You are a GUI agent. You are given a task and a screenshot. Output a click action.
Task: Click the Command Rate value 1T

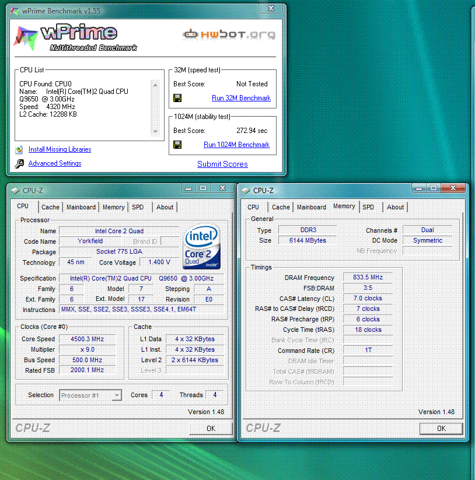[368, 350]
